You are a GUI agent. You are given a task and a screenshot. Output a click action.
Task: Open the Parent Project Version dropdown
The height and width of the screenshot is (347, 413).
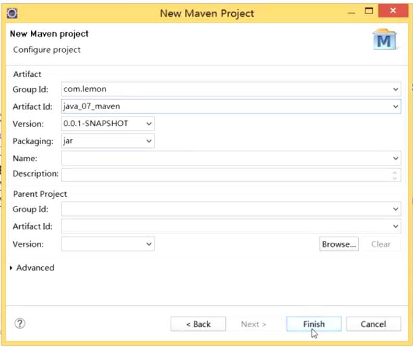click(x=149, y=244)
